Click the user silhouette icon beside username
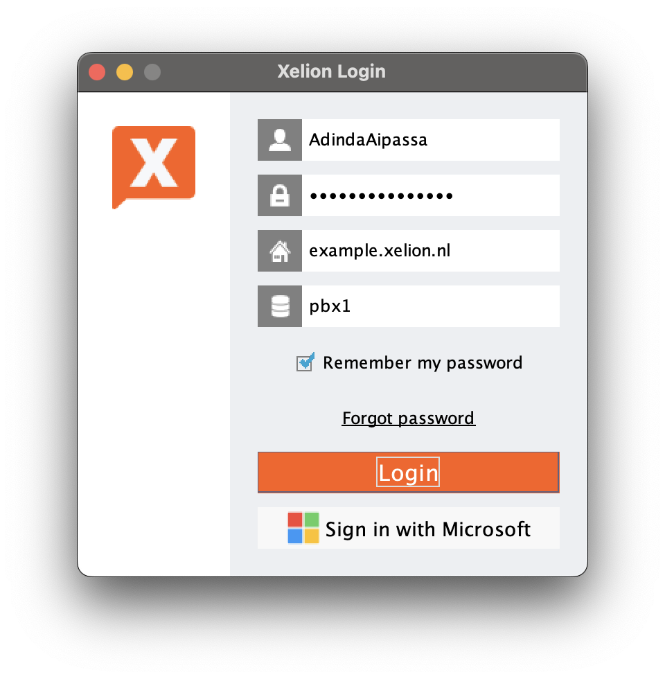 click(x=279, y=139)
